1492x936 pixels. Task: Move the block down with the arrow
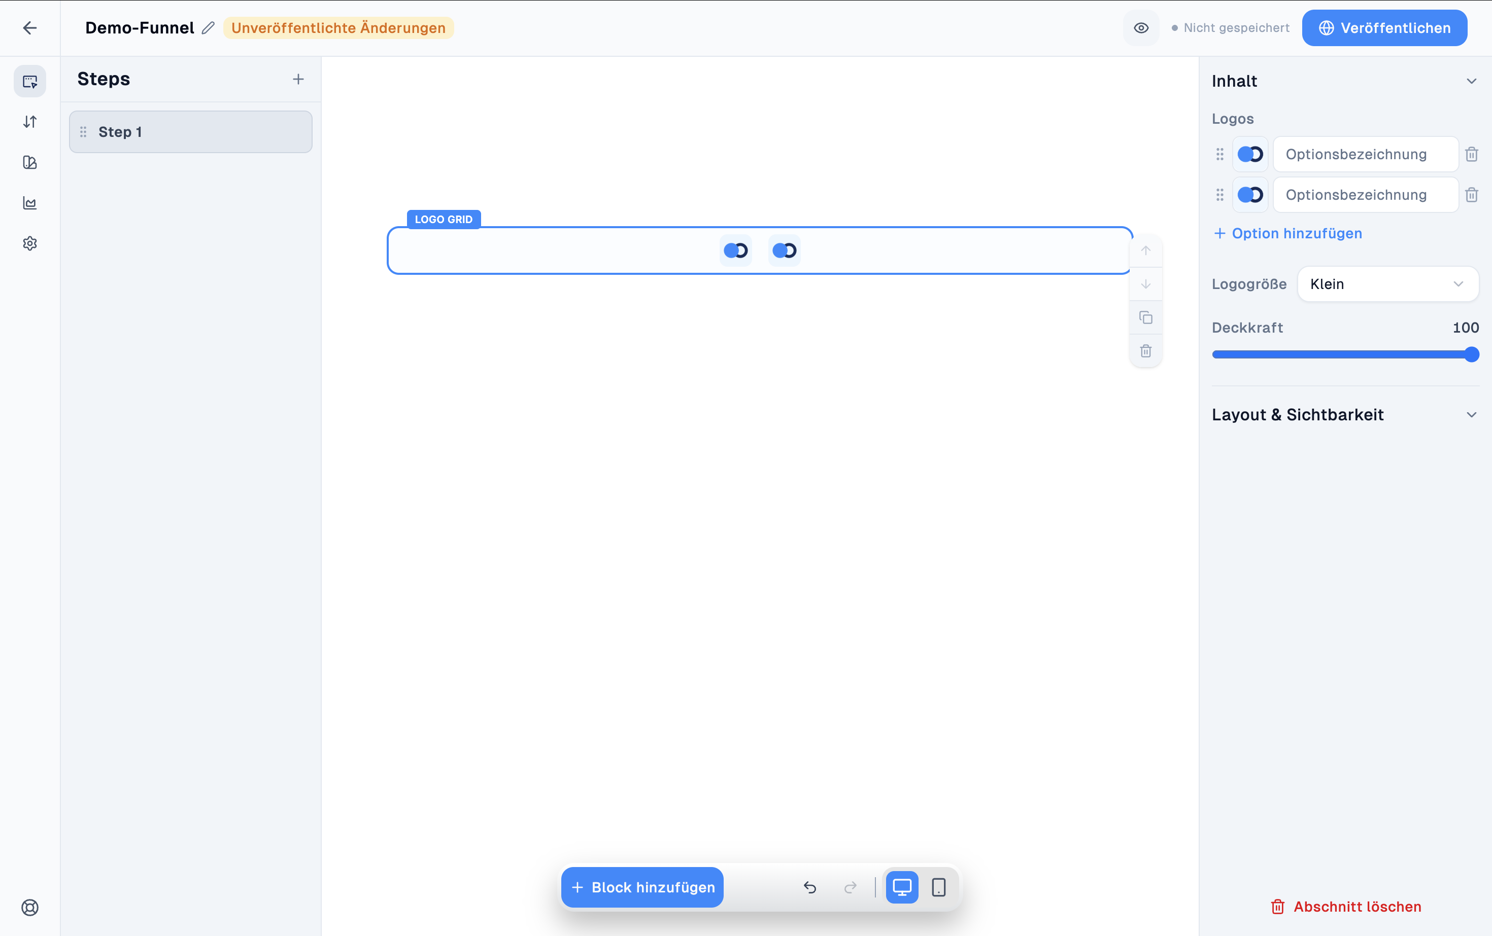(x=1146, y=284)
